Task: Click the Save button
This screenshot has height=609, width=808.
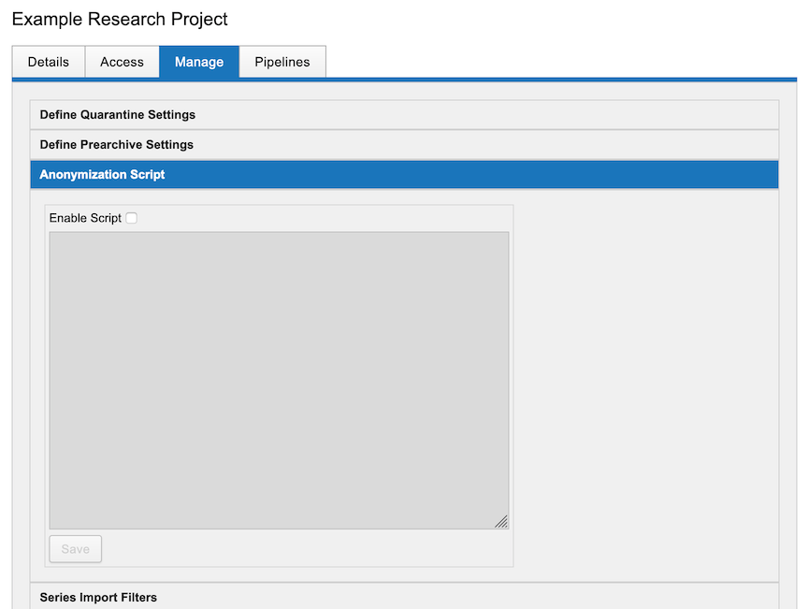Action: tap(75, 549)
